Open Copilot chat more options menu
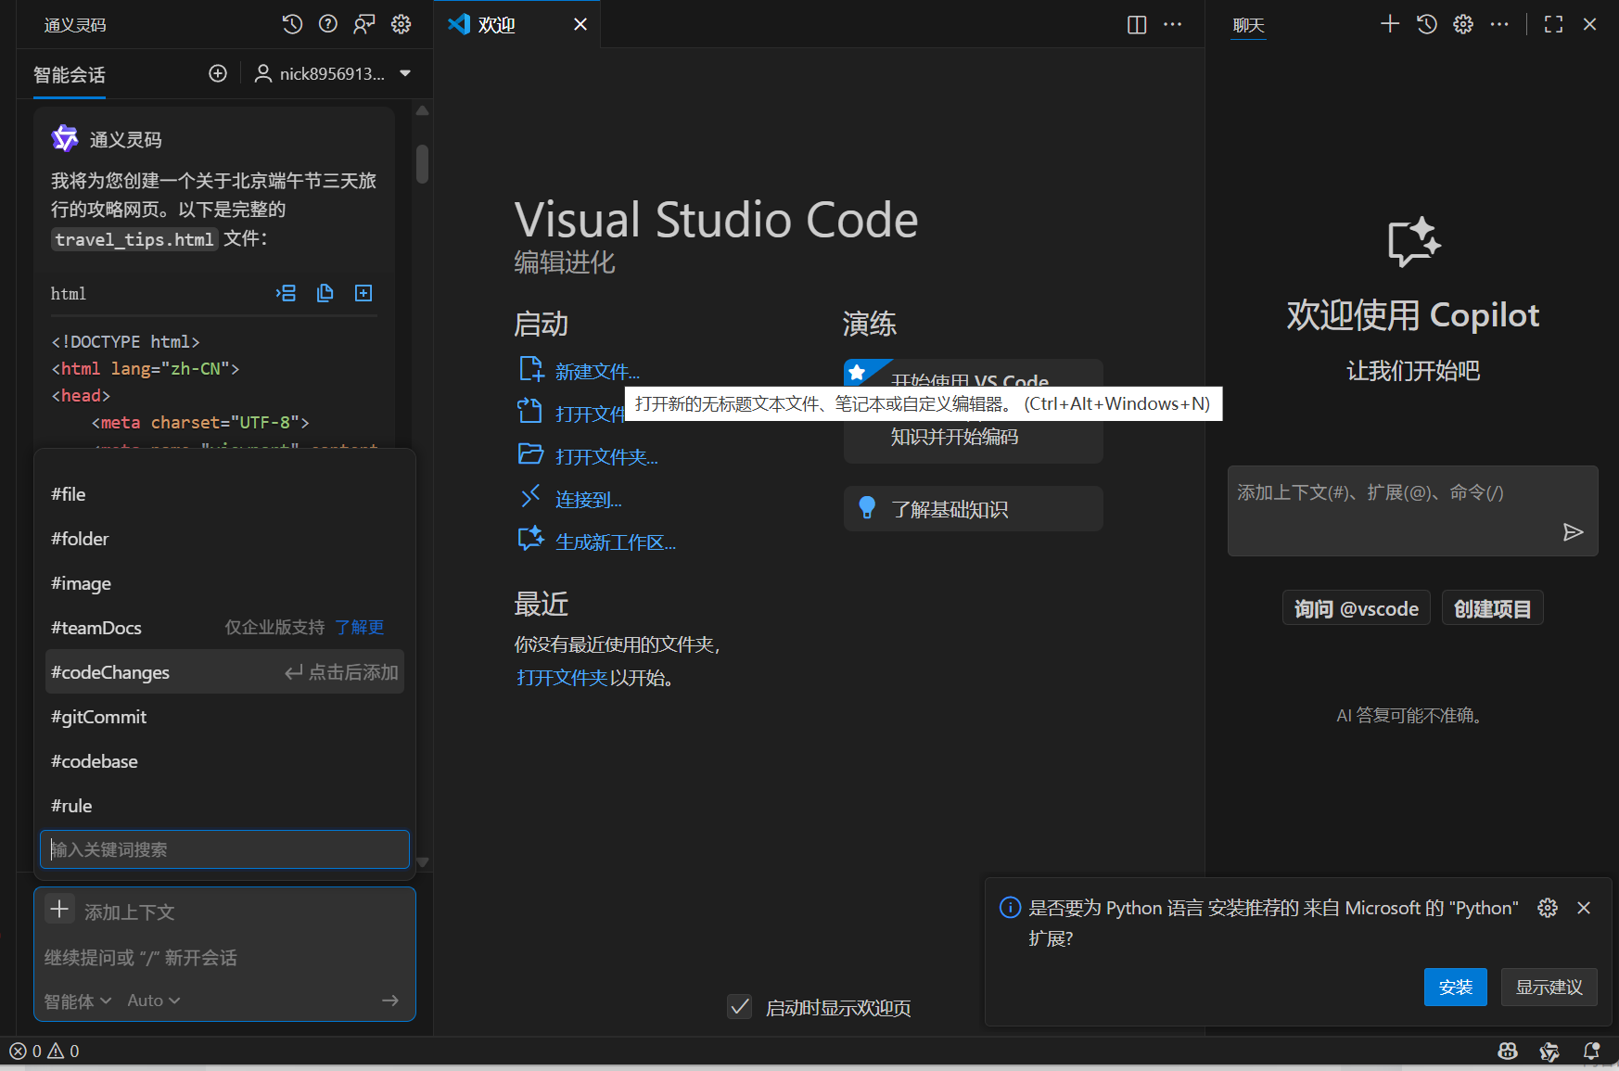This screenshot has height=1071, width=1619. click(x=1499, y=24)
